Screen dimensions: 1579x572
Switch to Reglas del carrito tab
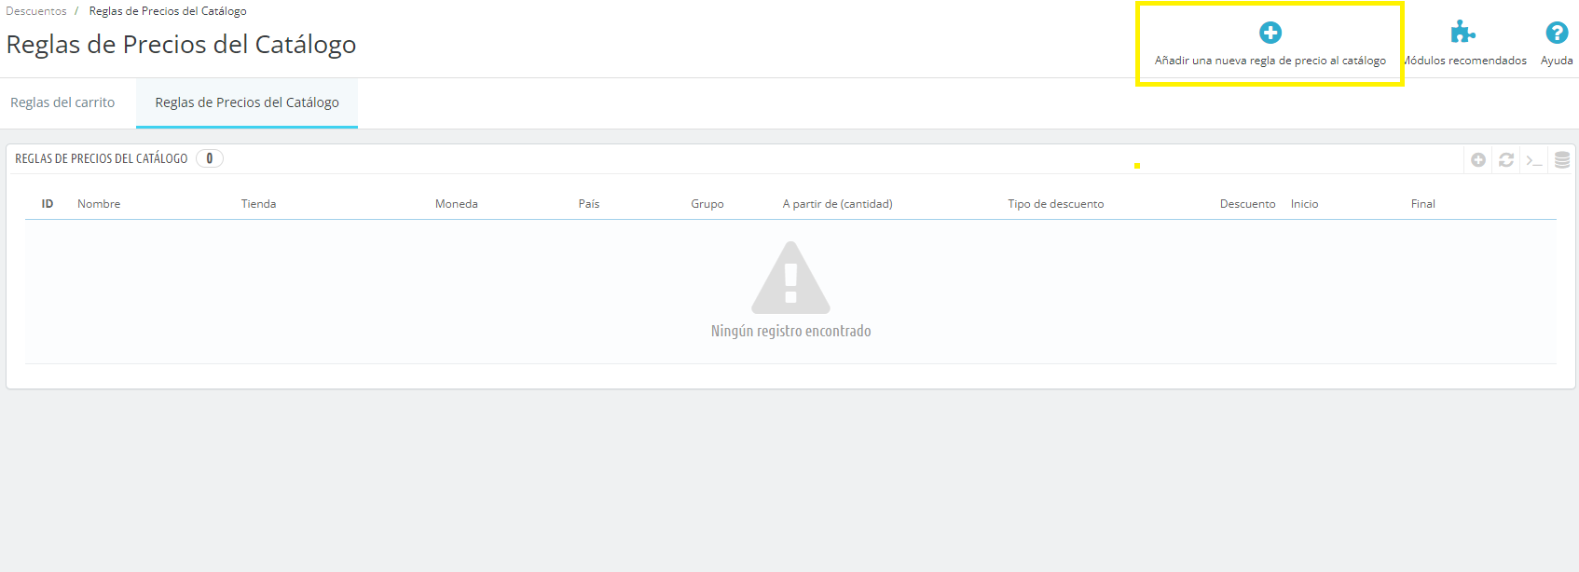62,102
